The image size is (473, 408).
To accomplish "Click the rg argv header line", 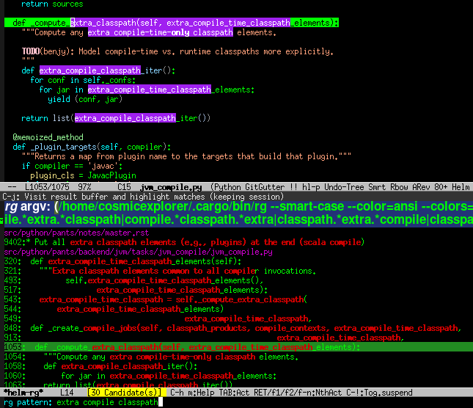I will pyautogui.click(x=238, y=213).
